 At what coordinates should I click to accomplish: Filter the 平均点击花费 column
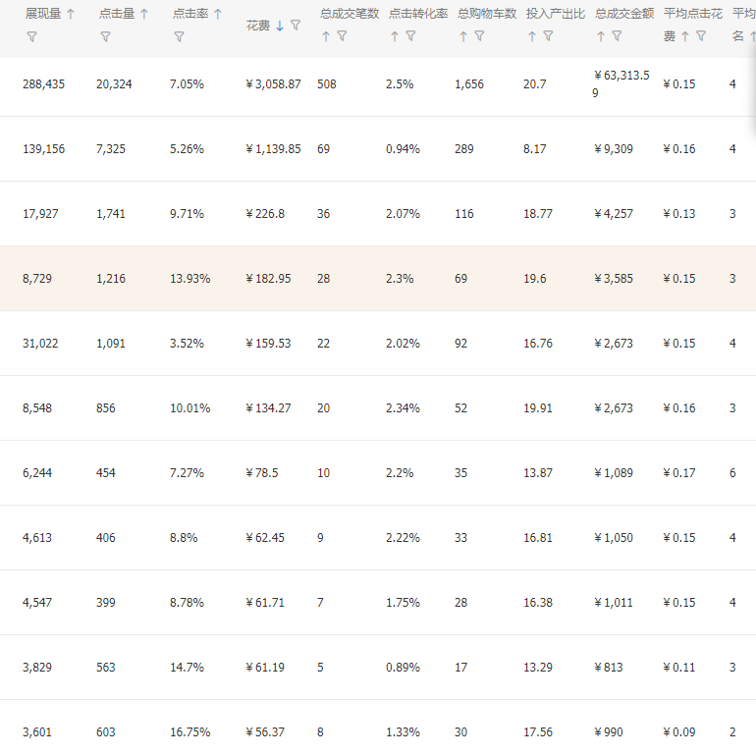tap(701, 35)
